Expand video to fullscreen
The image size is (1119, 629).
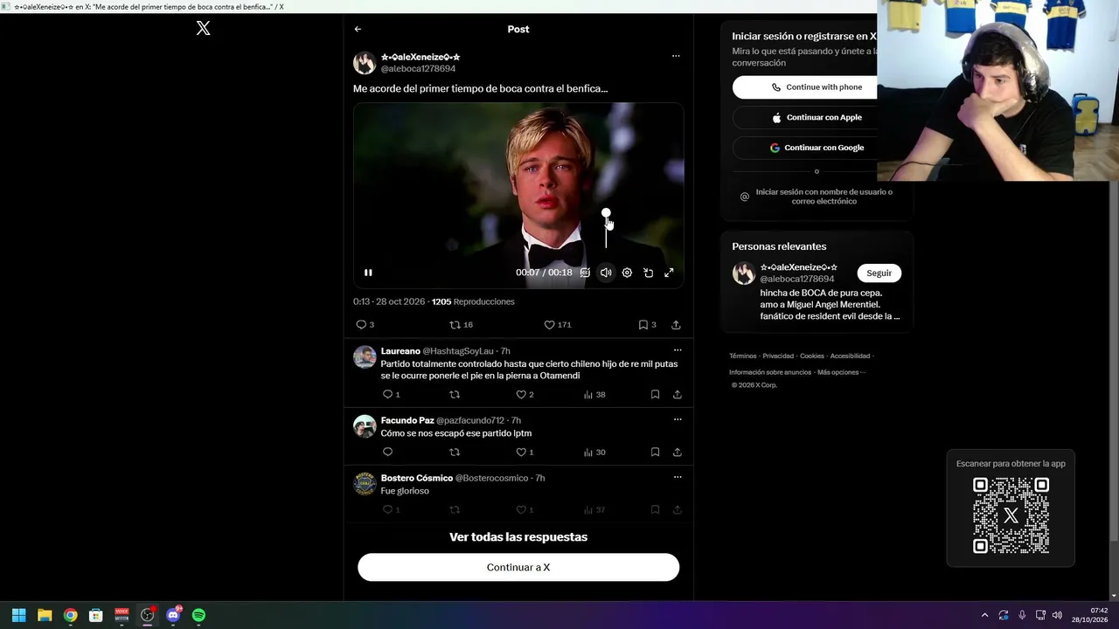[x=669, y=273]
